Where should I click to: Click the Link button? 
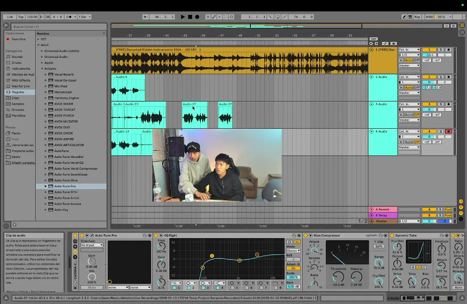pos(10,17)
